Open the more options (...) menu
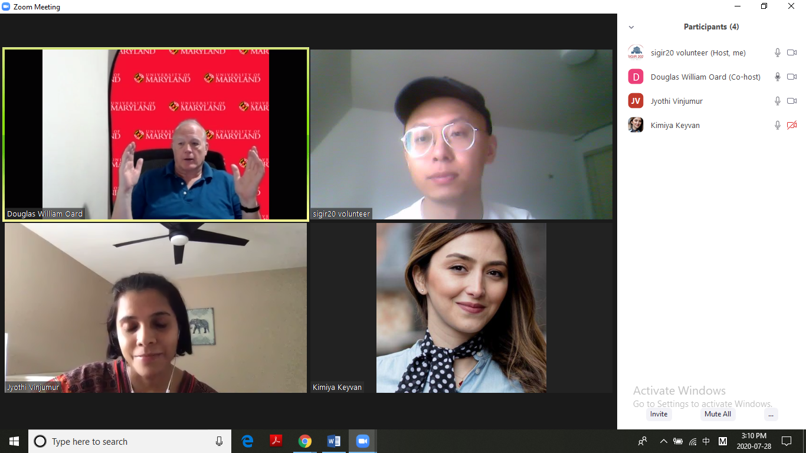 point(771,414)
